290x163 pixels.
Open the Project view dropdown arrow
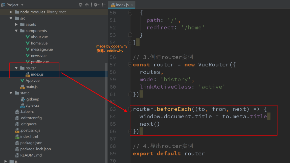22,5
